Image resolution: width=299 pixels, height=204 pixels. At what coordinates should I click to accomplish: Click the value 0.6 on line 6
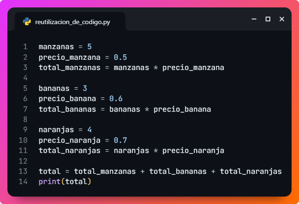(116, 99)
